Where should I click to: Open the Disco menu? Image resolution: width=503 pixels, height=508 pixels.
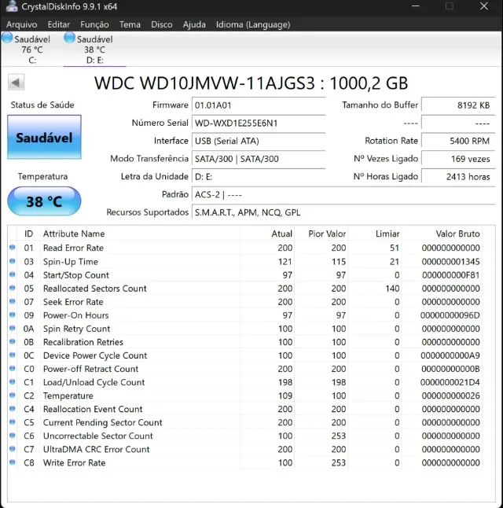click(162, 24)
